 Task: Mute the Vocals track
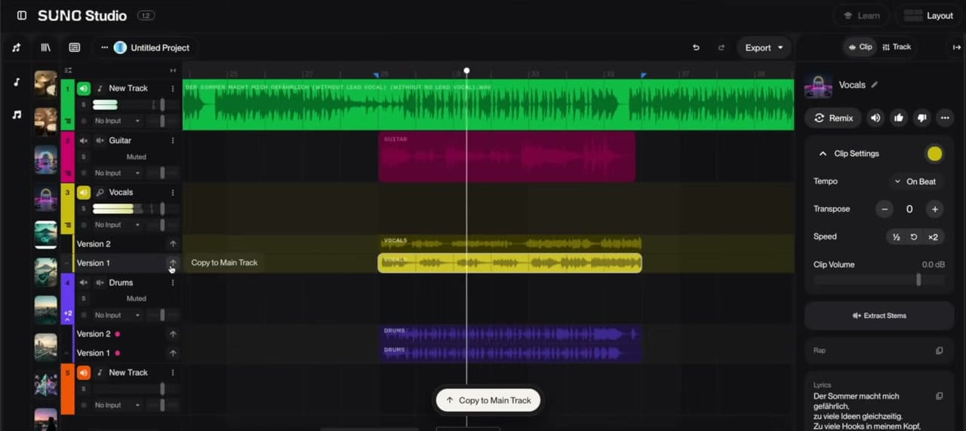coord(84,192)
